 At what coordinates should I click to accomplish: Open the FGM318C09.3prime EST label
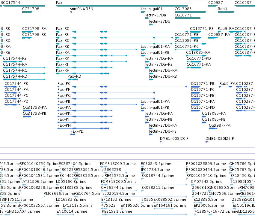click(118, 164)
